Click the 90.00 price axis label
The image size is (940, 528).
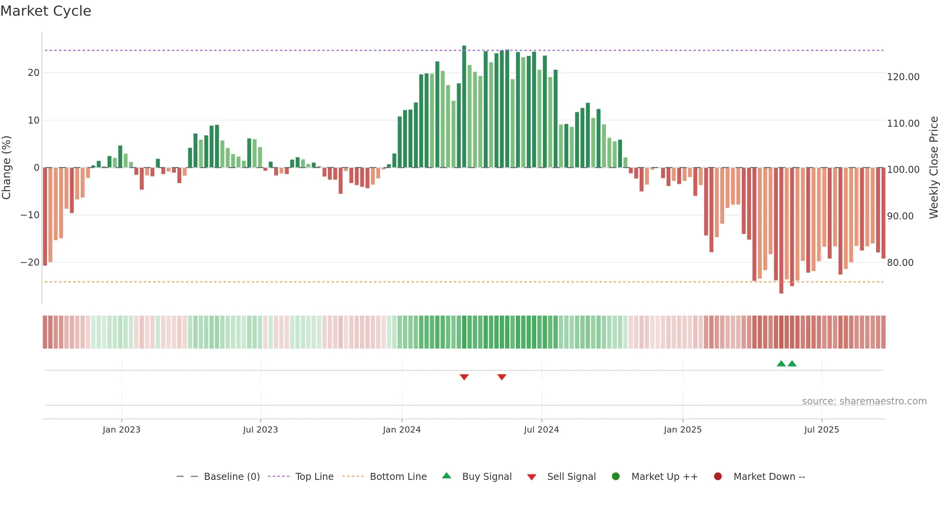[x=900, y=216]
